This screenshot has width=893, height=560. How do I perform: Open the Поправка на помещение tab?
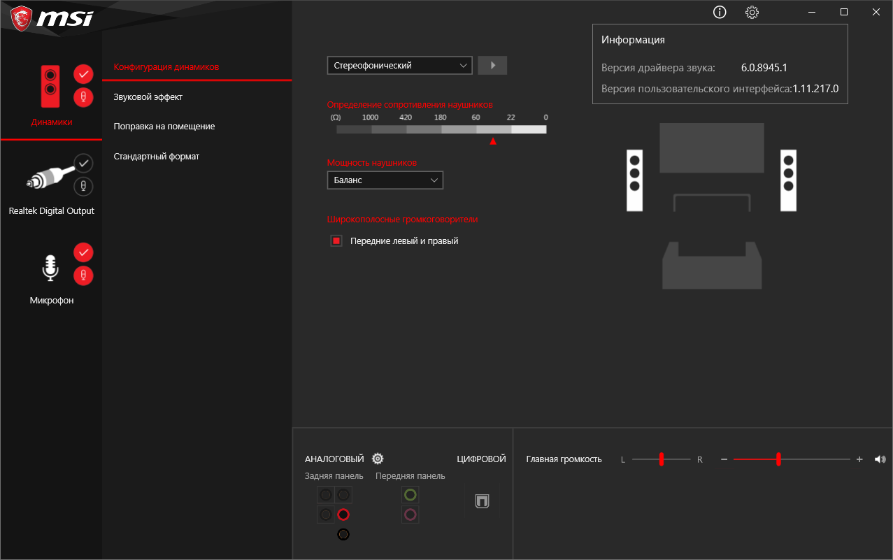click(x=164, y=127)
